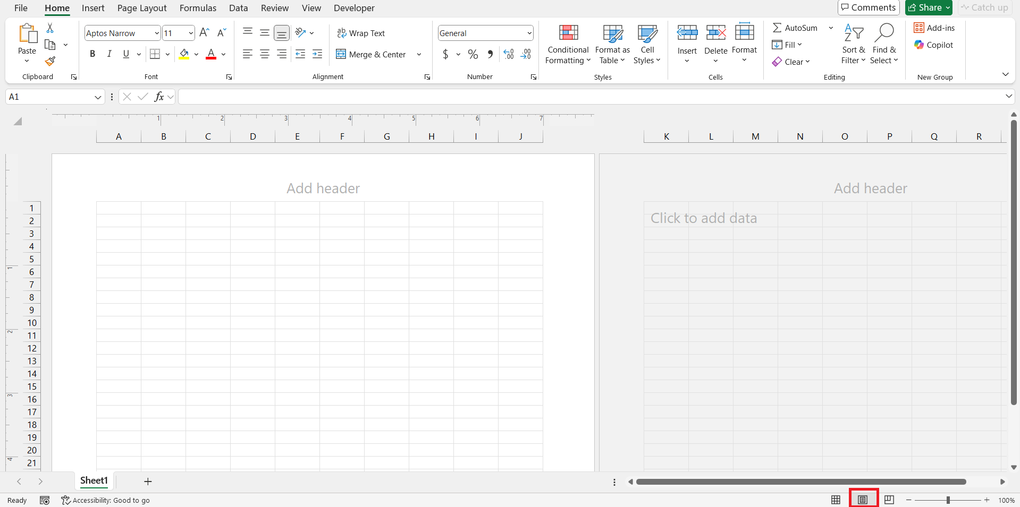Increase decimal places
The width and height of the screenshot is (1020, 507).
click(508, 54)
